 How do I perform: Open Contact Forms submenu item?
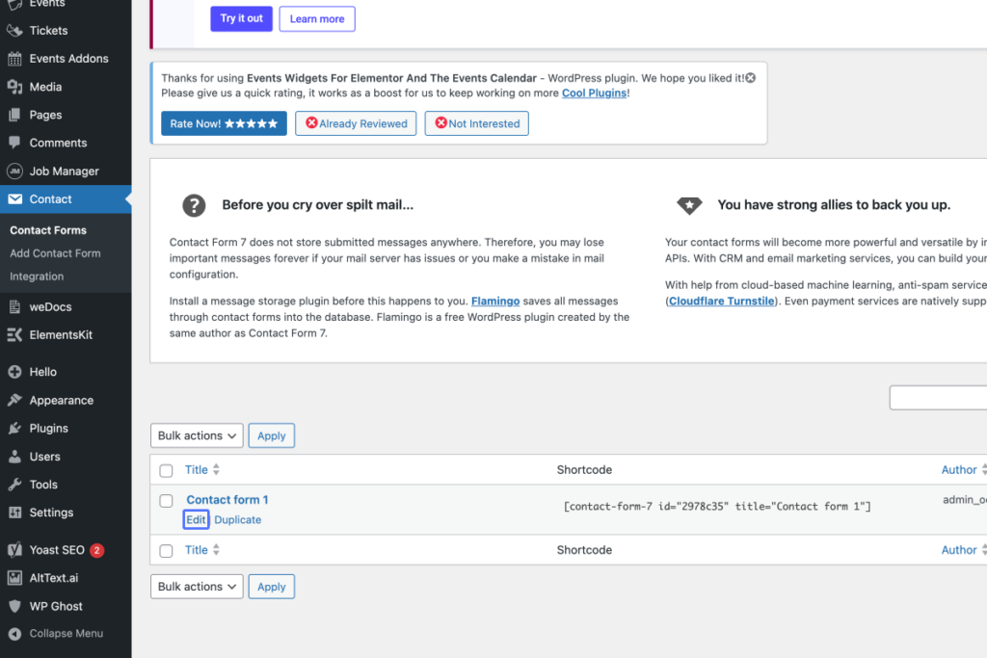48,230
